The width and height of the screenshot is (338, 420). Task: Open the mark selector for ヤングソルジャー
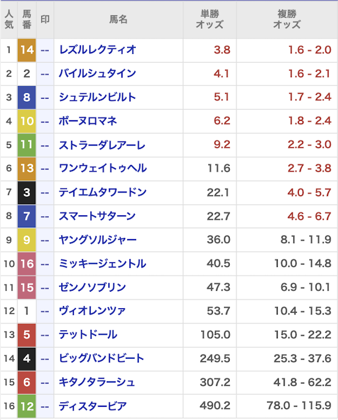coord(45,240)
